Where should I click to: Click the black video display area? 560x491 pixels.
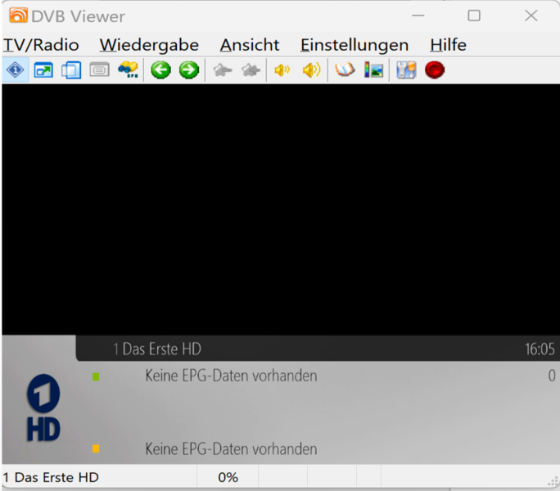coord(281,209)
